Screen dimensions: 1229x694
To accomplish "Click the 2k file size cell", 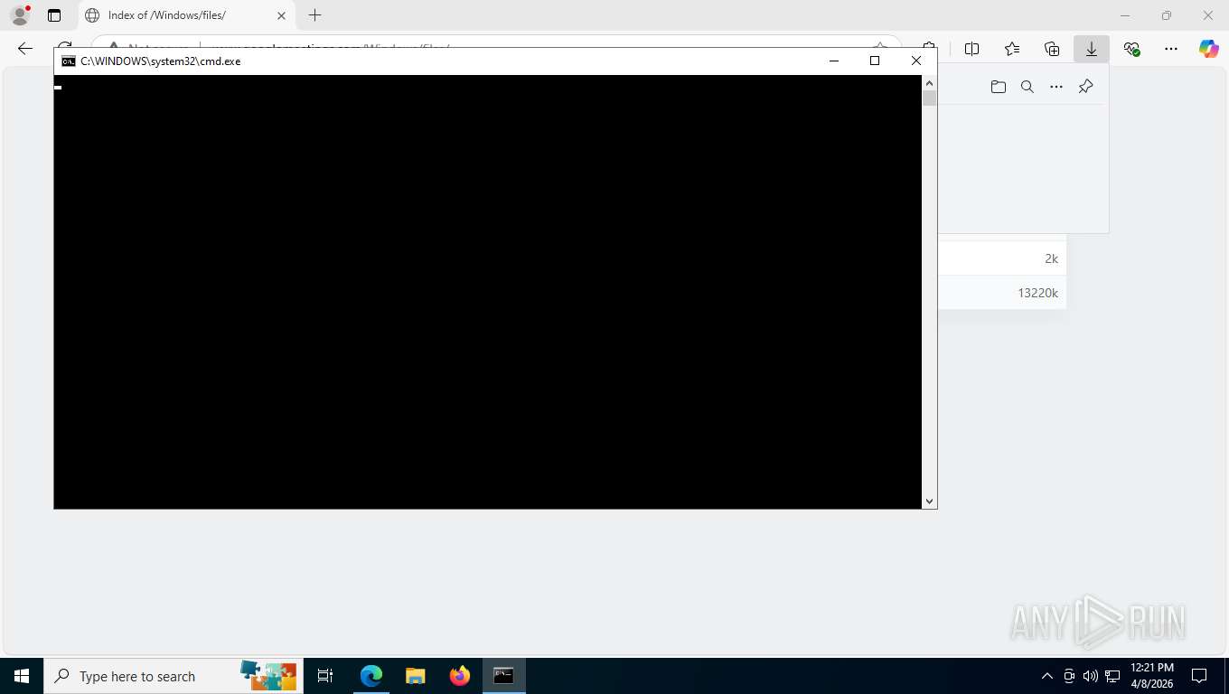I will (x=1051, y=258).
